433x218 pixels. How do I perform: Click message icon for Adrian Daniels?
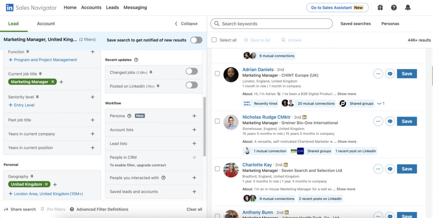point(390,74)
